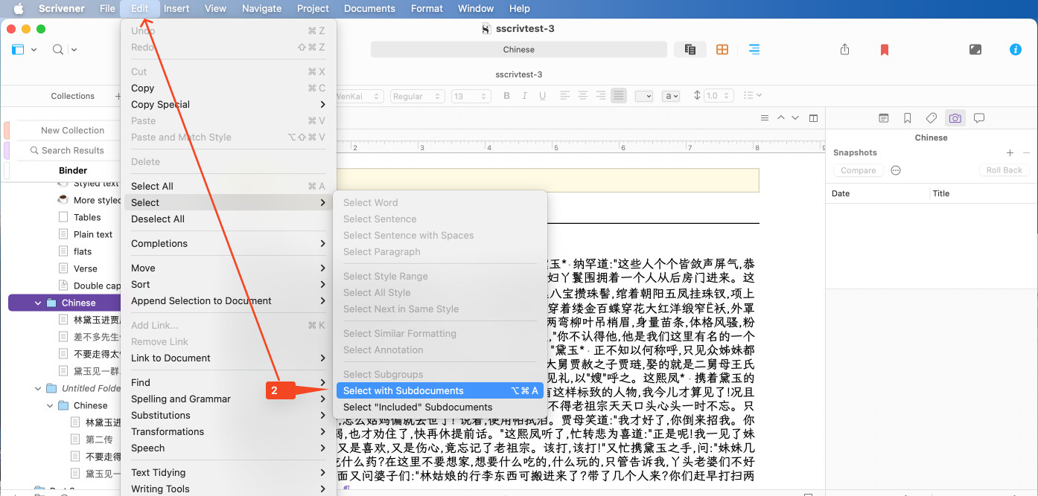The height and width of the screenshot is (496, 1038).
Task: Open the Copy Special submenu
Action: [228, 105]
